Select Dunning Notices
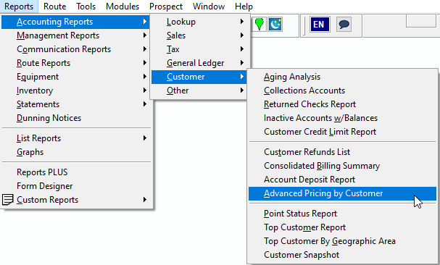 [77, 118]
